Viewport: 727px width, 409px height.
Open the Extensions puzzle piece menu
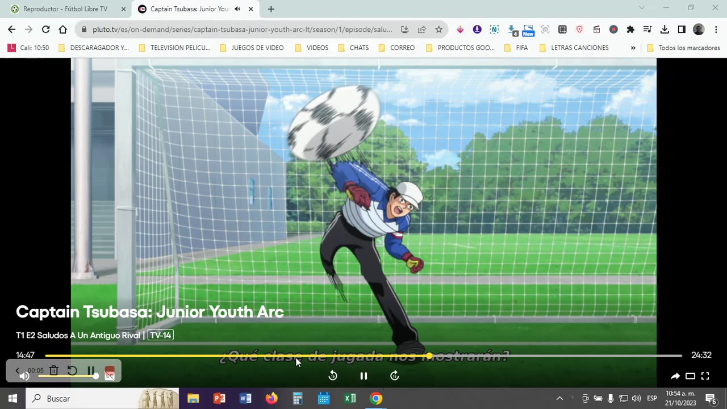pos(630,30)
